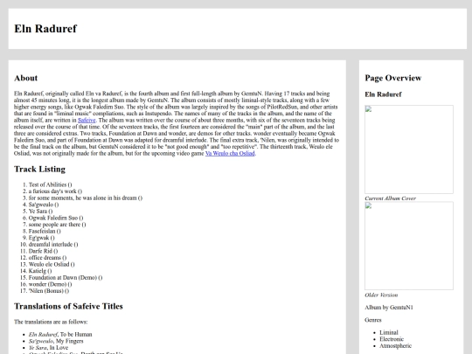
Task: Click the Sa'gweulo, My Fingers translation
Action: point(56,341)
